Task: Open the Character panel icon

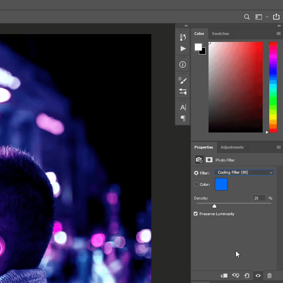Action: pos(183,107)
